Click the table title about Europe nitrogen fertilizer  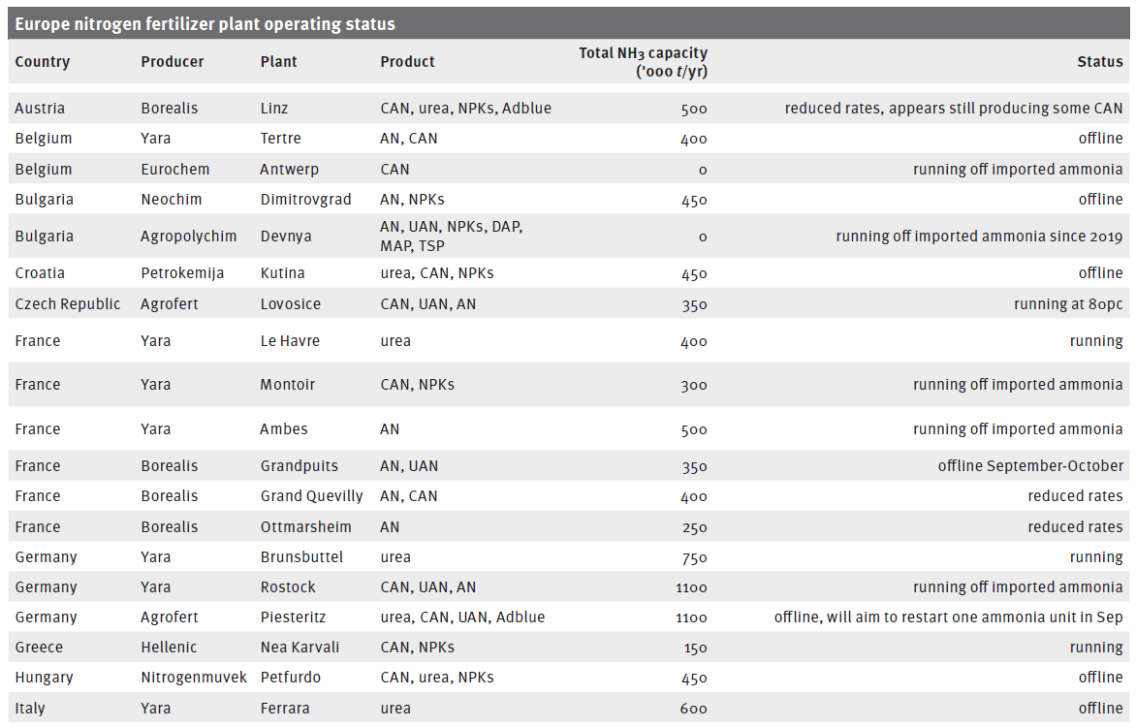coord(205,23)
